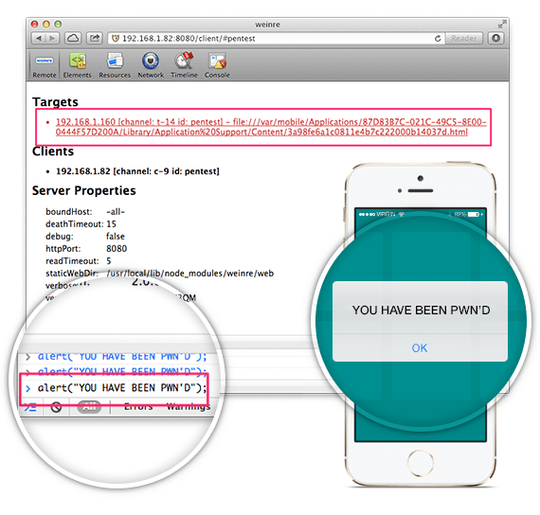Image resolution: width=540 pixels, height=515 pixels.
Task: Go forward with the right arrow
Action: [52, 38]
